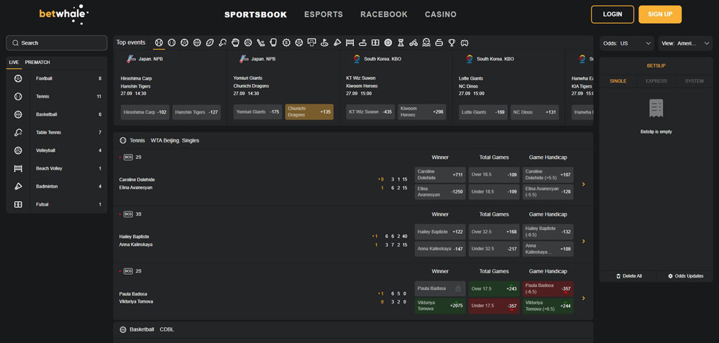This screenshot has height=343, width=719.
Task: Pick Viktoriya Tomova winner odds +2075
Action: pos(440,306)
